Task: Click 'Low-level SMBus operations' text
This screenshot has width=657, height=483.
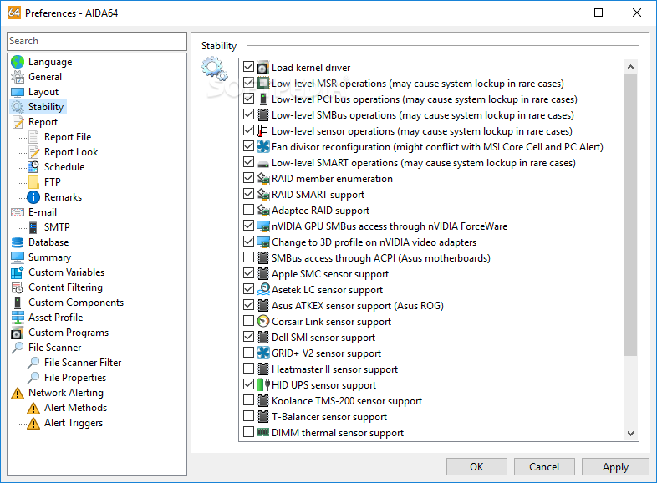Action: 334,114
